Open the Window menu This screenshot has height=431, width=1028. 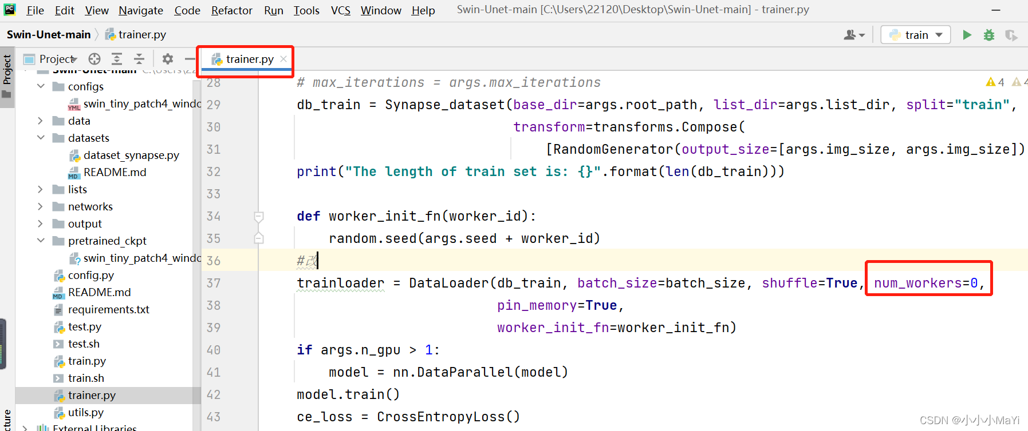click(x=381, y=10)
